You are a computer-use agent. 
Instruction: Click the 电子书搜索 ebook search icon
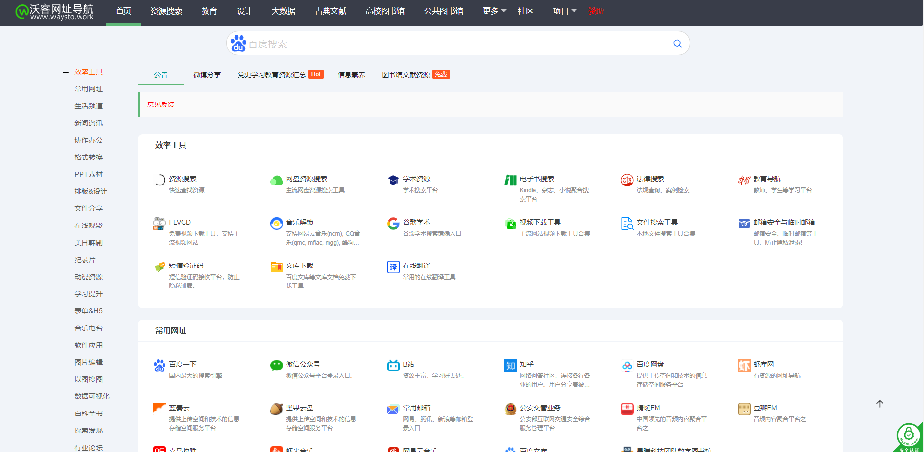pyautogui.click(x=510, y=180)
